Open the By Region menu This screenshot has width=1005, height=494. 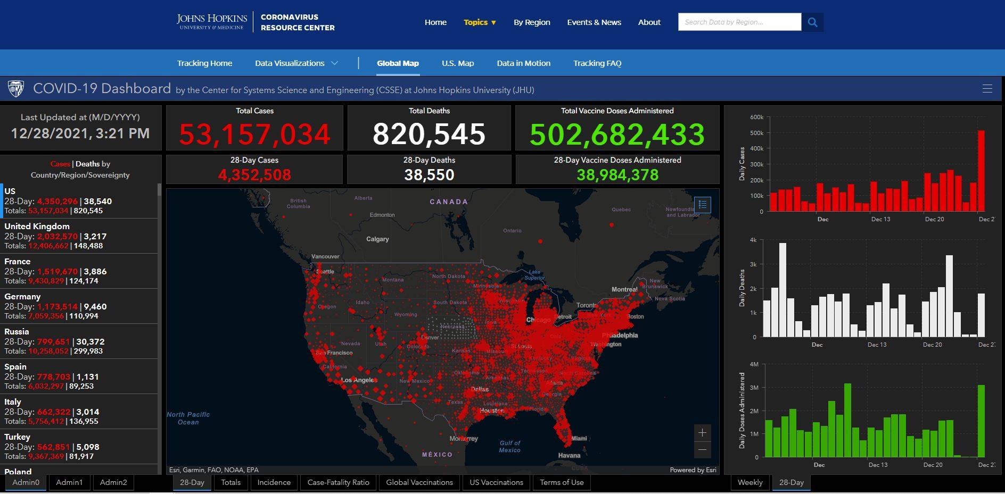pos(531,22)
